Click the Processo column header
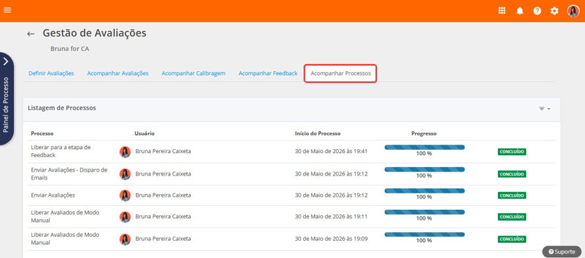 [42, 133]
